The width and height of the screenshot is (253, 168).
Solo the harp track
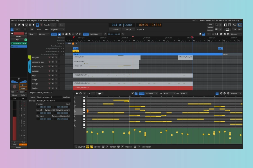tap(56, 75)
